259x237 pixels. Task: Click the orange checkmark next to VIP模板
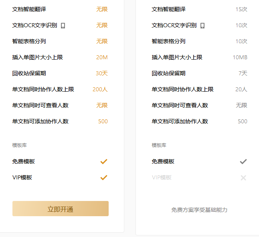point(104,177)
